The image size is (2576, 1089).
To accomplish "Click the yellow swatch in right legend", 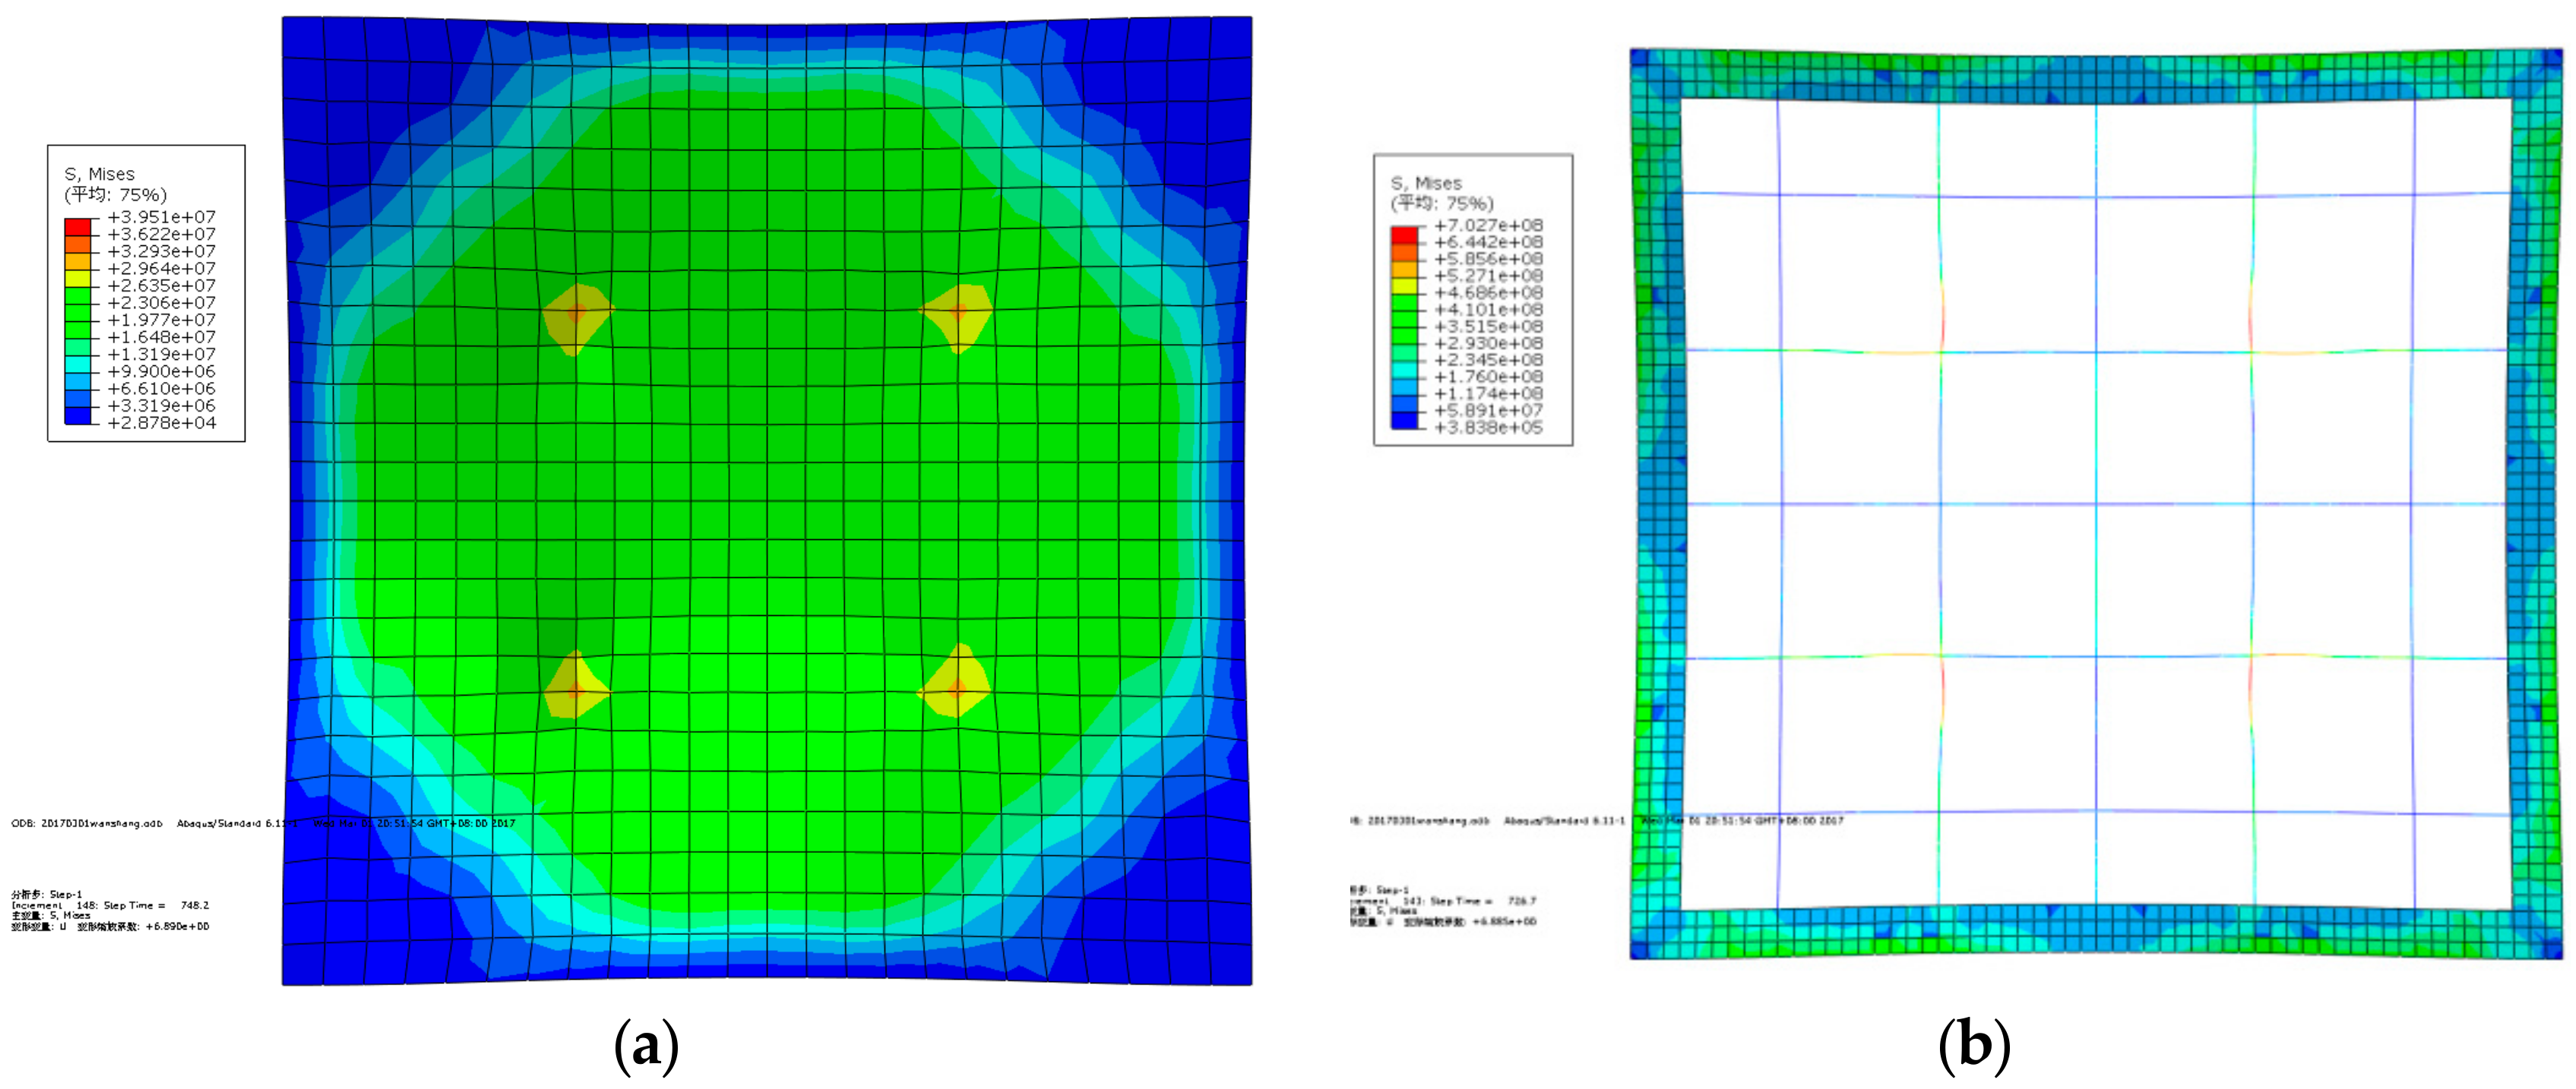I will tap(1404, 286).
